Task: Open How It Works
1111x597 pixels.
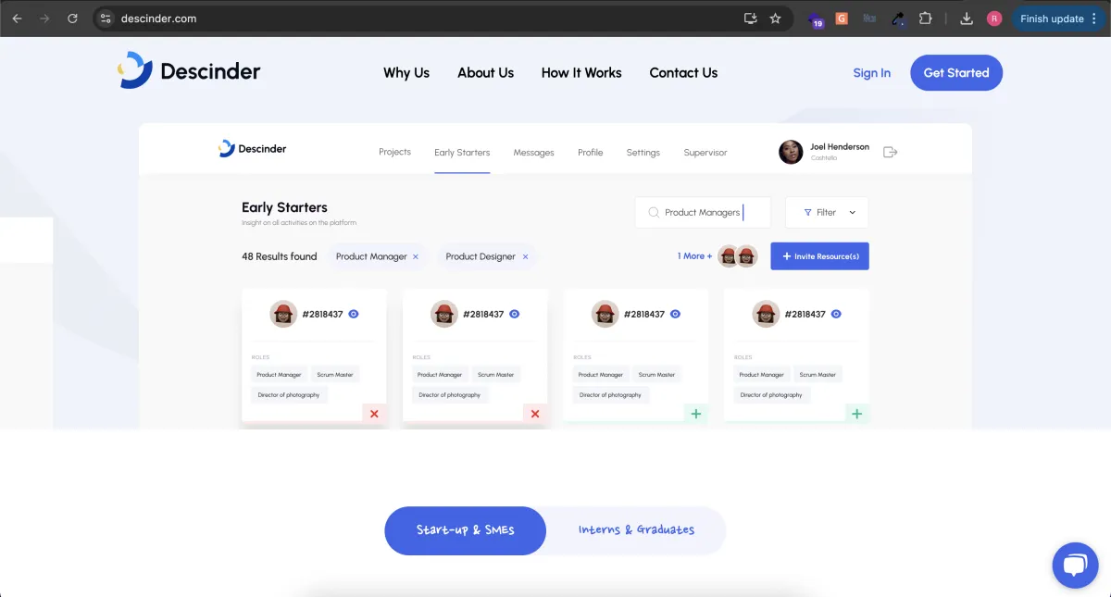Action: (581, 72)
